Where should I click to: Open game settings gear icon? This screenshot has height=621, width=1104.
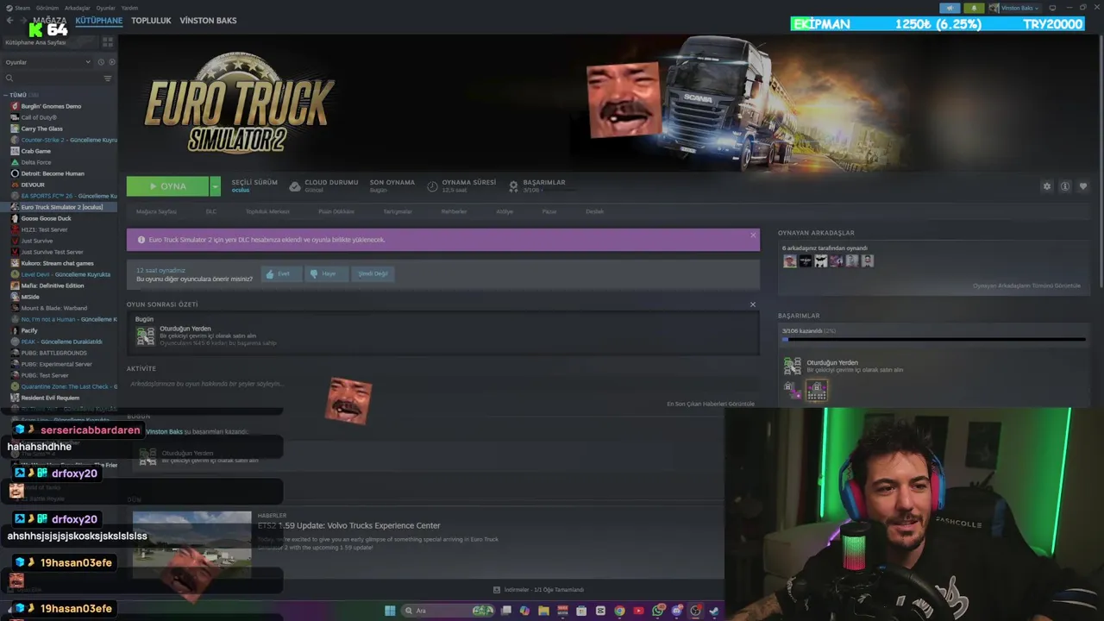[1047, 186]
